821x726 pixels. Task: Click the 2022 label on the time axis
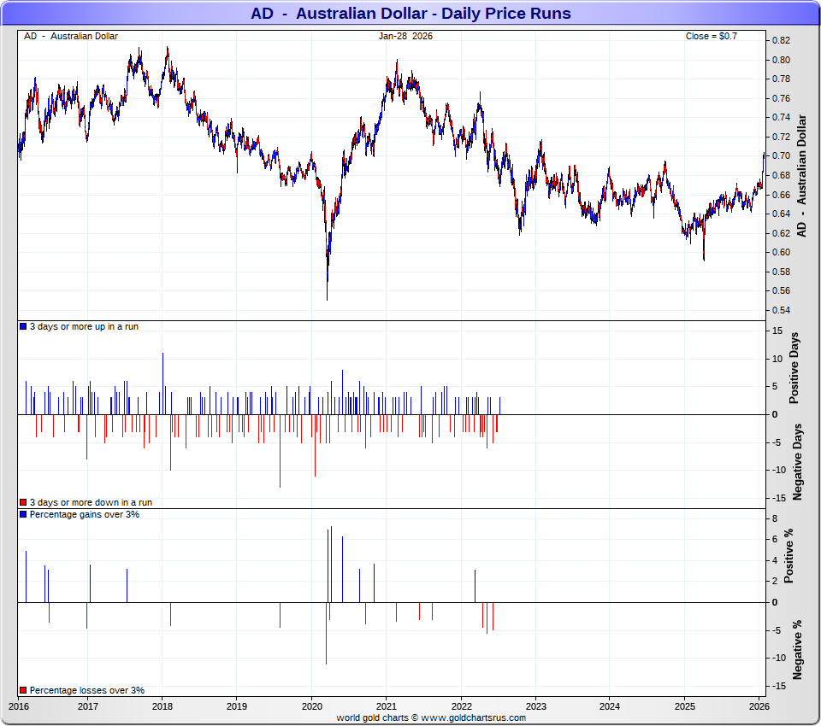tap(461, 706)
